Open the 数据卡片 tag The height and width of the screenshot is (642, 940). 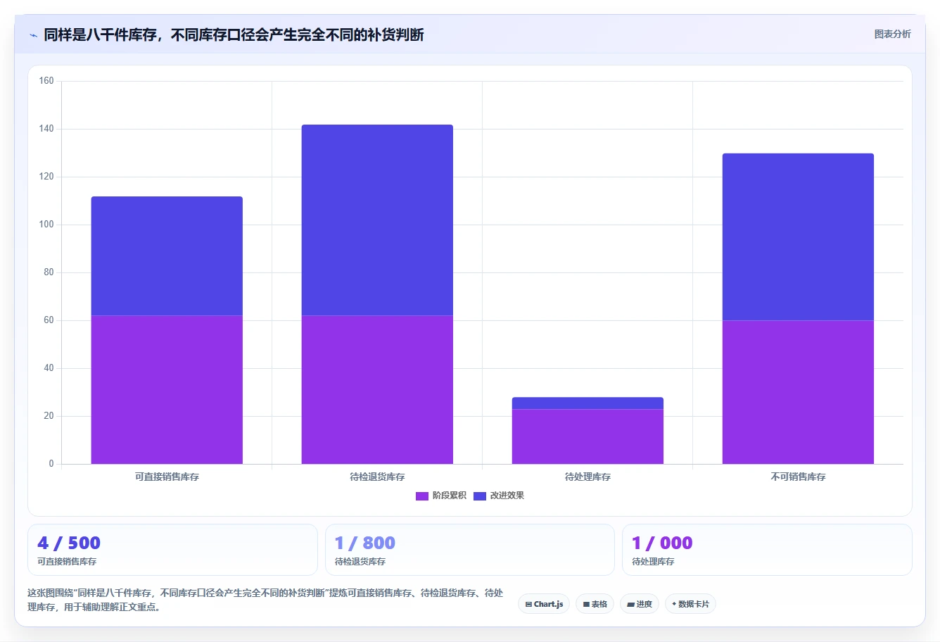690,604
